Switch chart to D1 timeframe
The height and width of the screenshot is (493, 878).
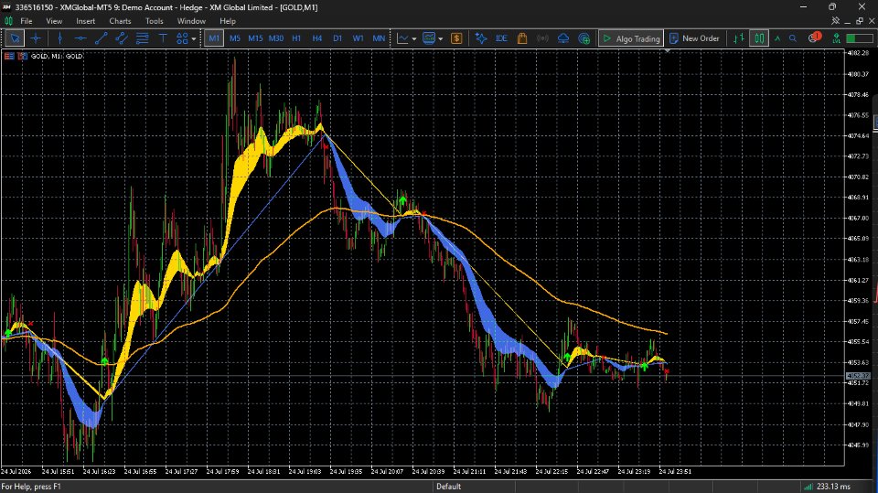click(x=337, y=38)
